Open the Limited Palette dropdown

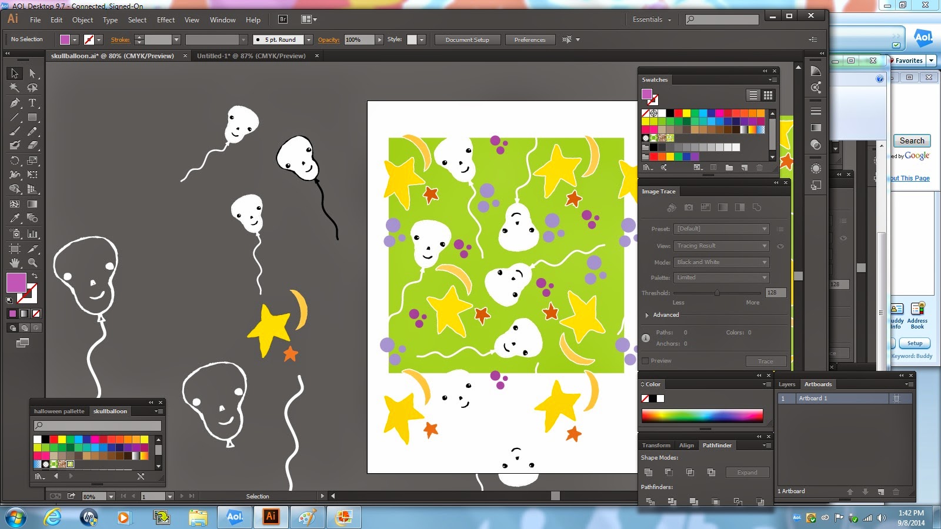tap(722, 277)
